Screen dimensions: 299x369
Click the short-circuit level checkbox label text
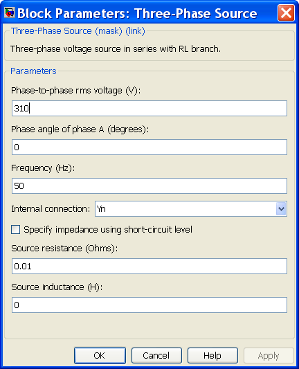pyautogui.click(x=108, y=230)
